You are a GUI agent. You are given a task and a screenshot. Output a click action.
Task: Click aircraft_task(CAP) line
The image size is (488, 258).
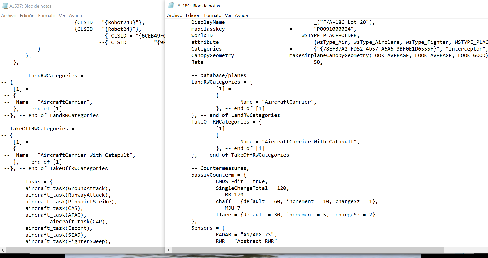coord(79,222)
